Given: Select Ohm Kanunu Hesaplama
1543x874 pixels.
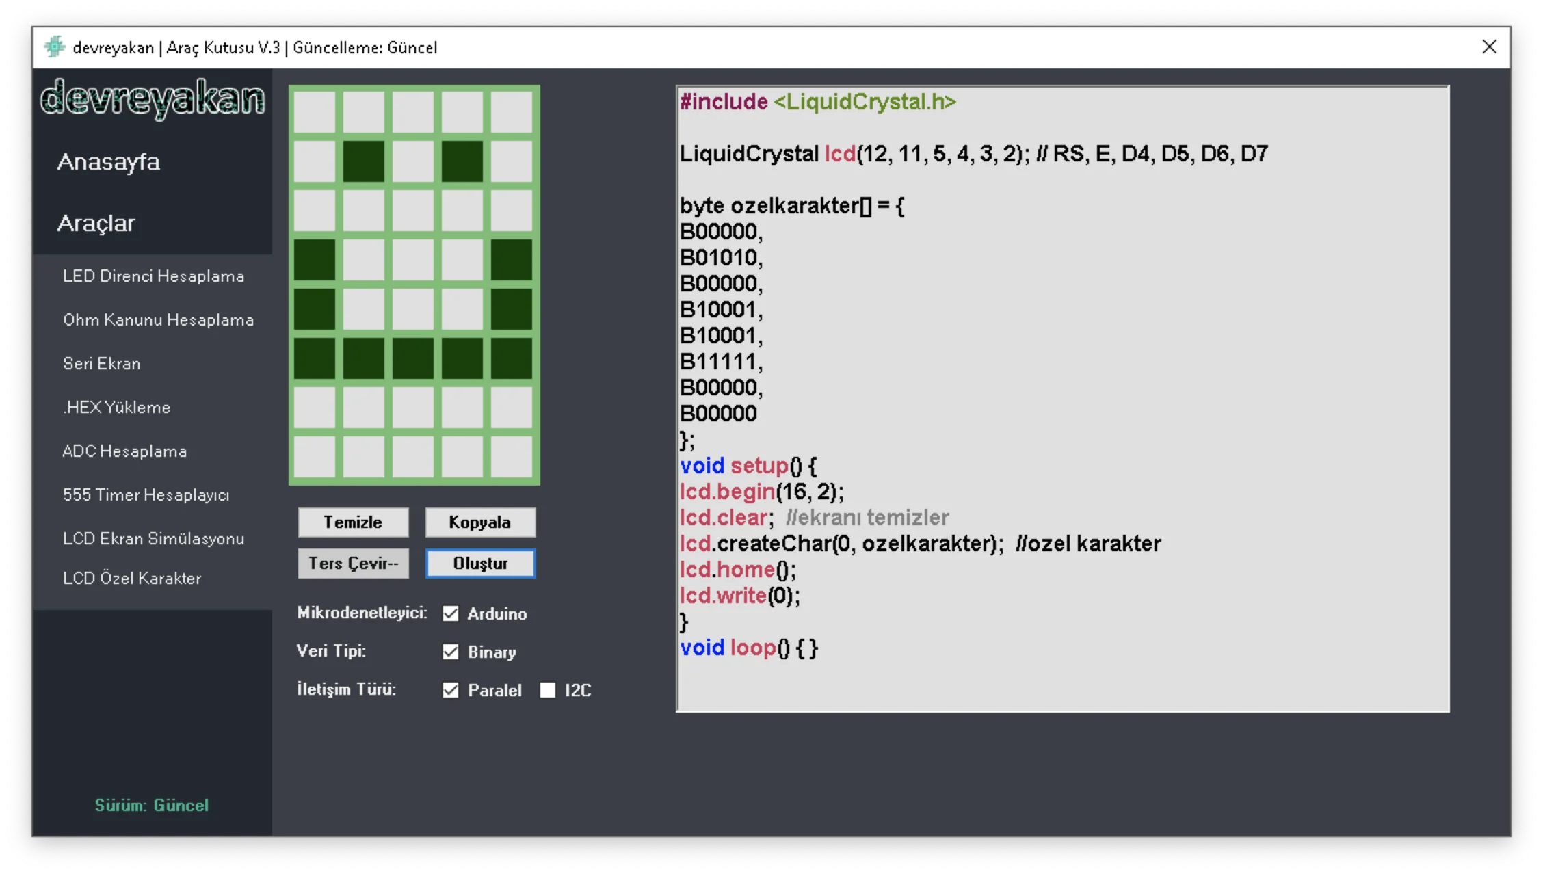Looking at the screenshot, I should click(x=158, y=319).
